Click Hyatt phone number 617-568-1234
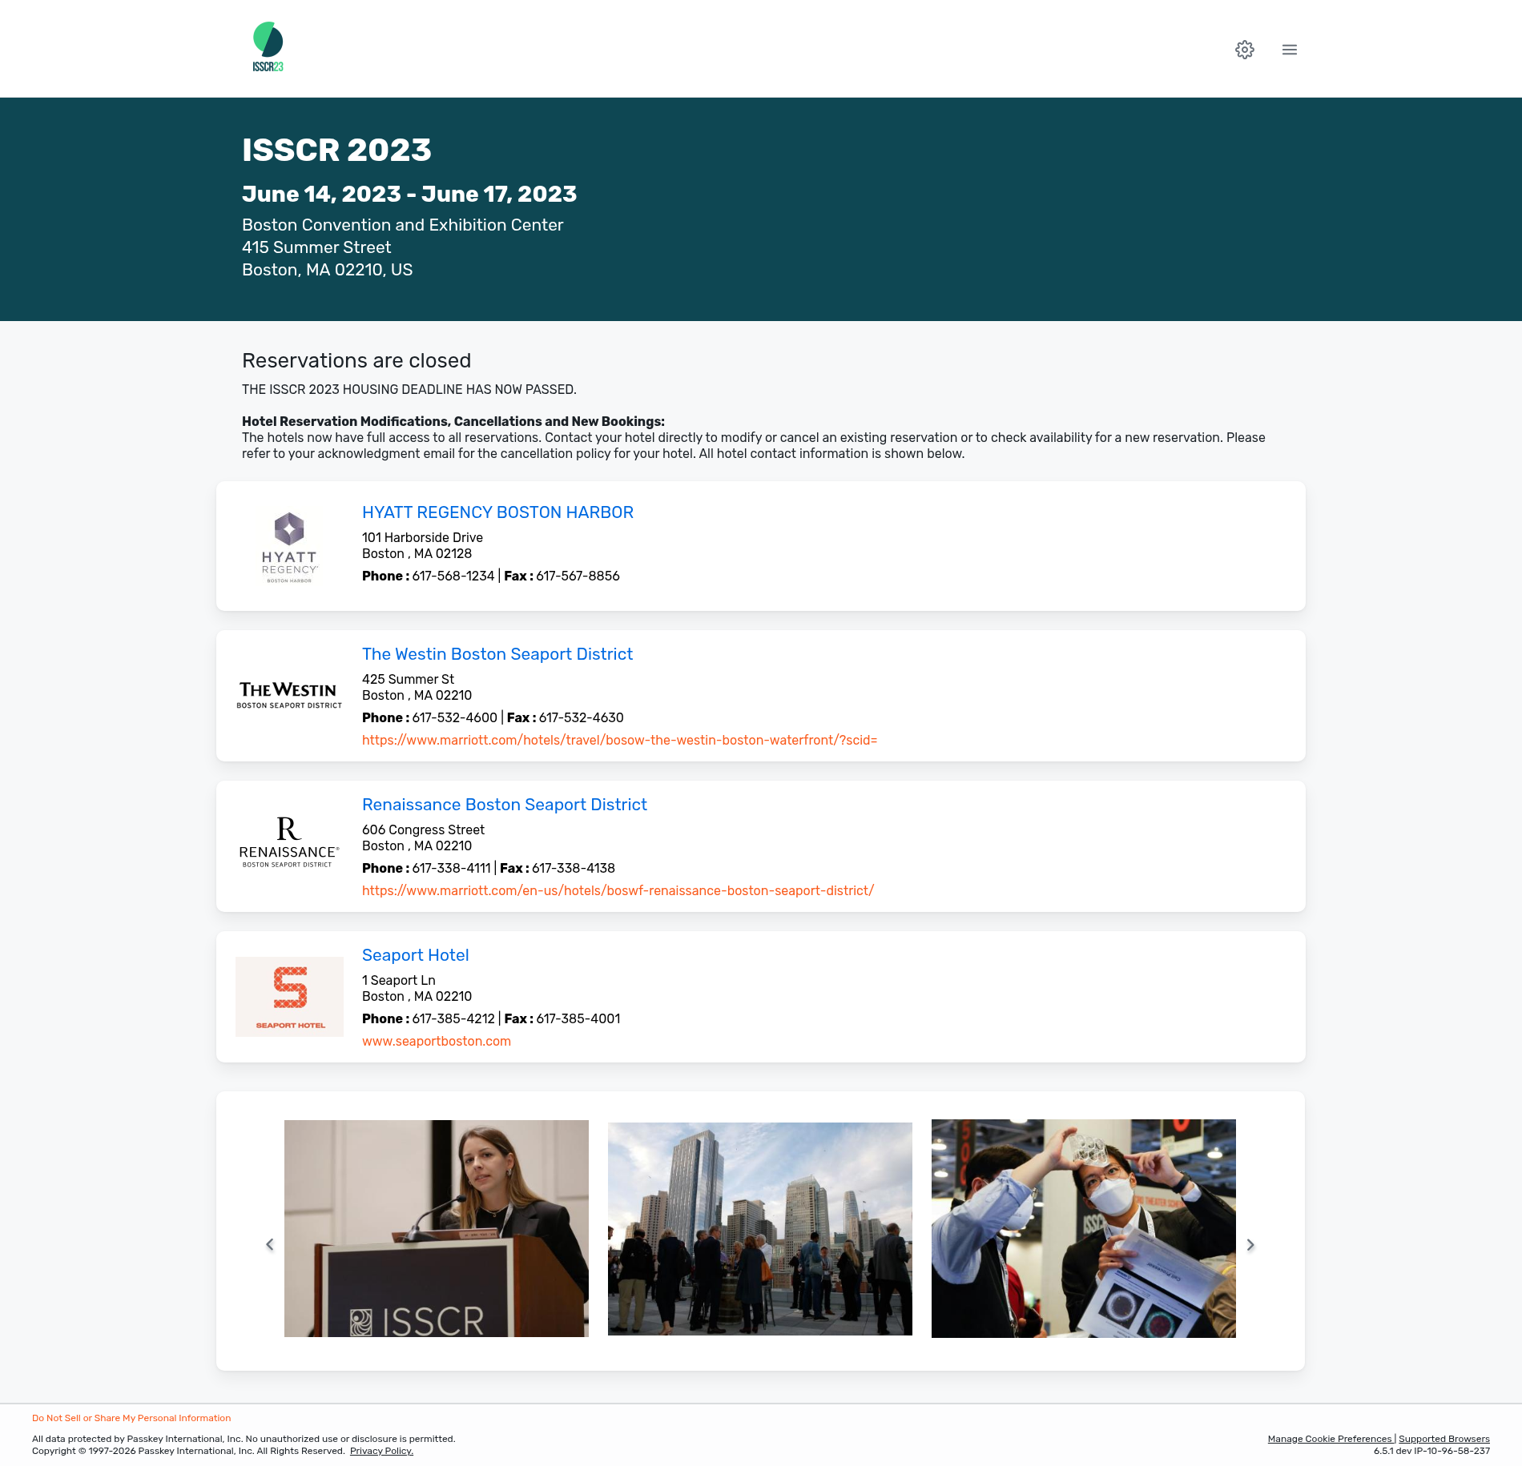 (453, 576)
